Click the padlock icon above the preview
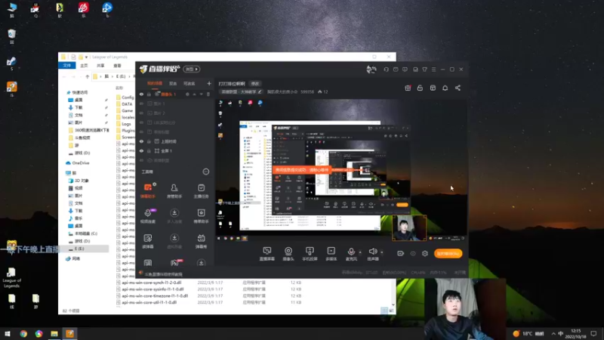604x340 pixels. (x=420, y=88)
